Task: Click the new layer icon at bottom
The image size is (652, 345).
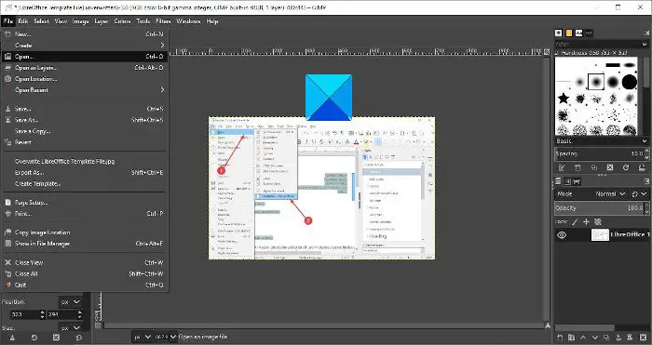Action: coord(560,338)
